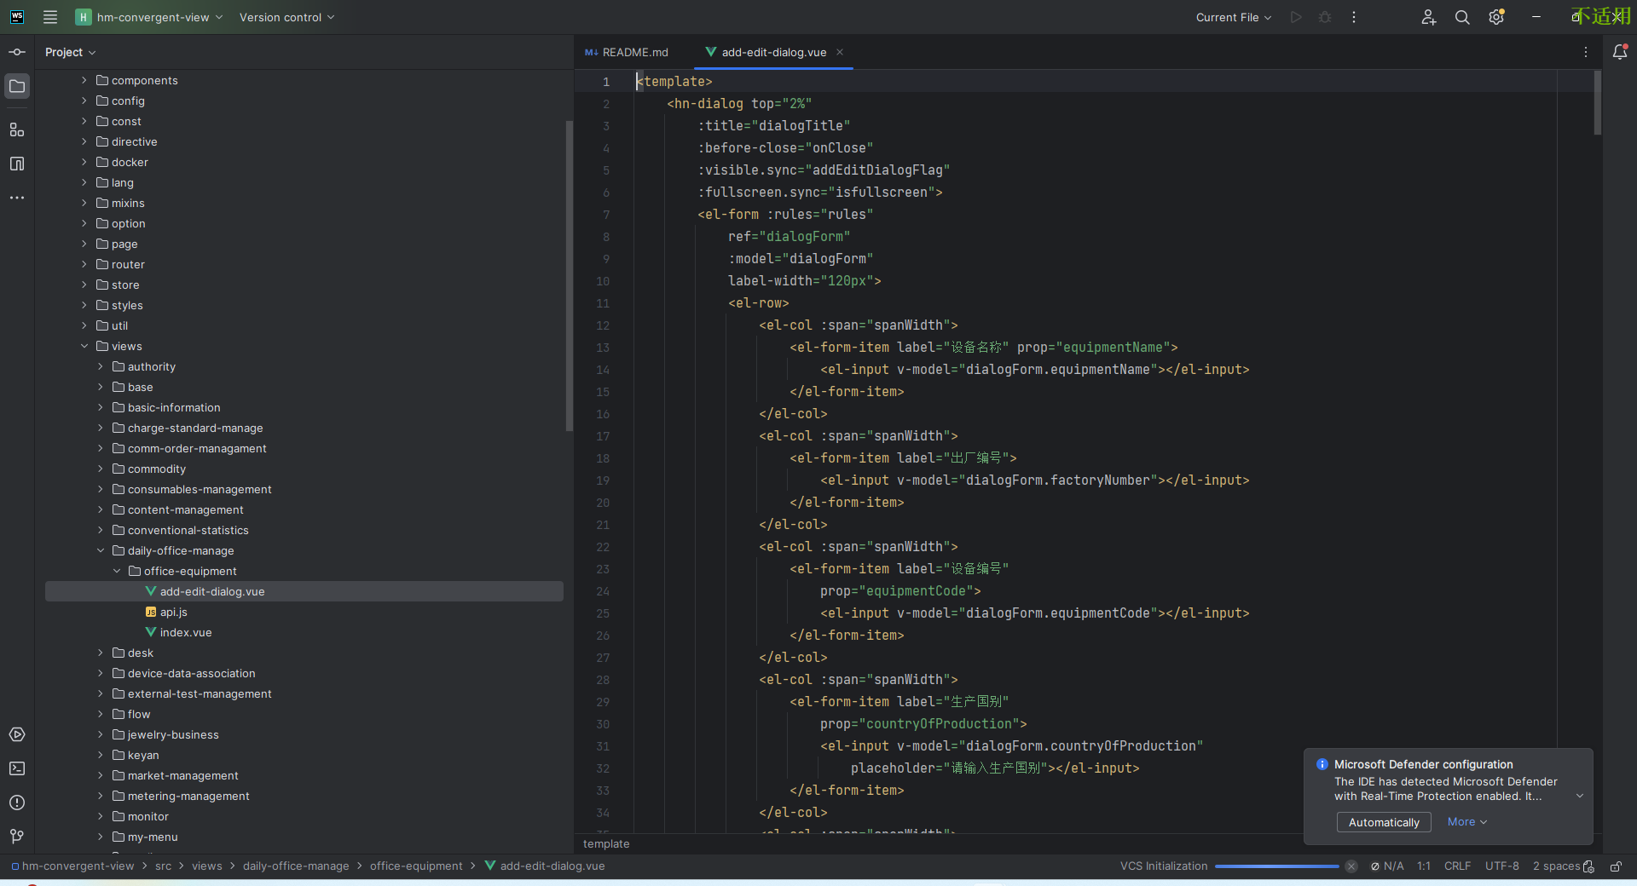
Task: Click the editor vertical scrollbar
Action: pos(1598,102)
